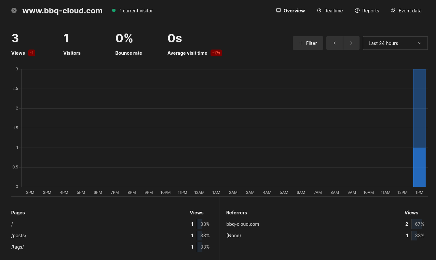Click the Average visit time label
This screenshot has width=436, height=260.
(x=187, y=53)
